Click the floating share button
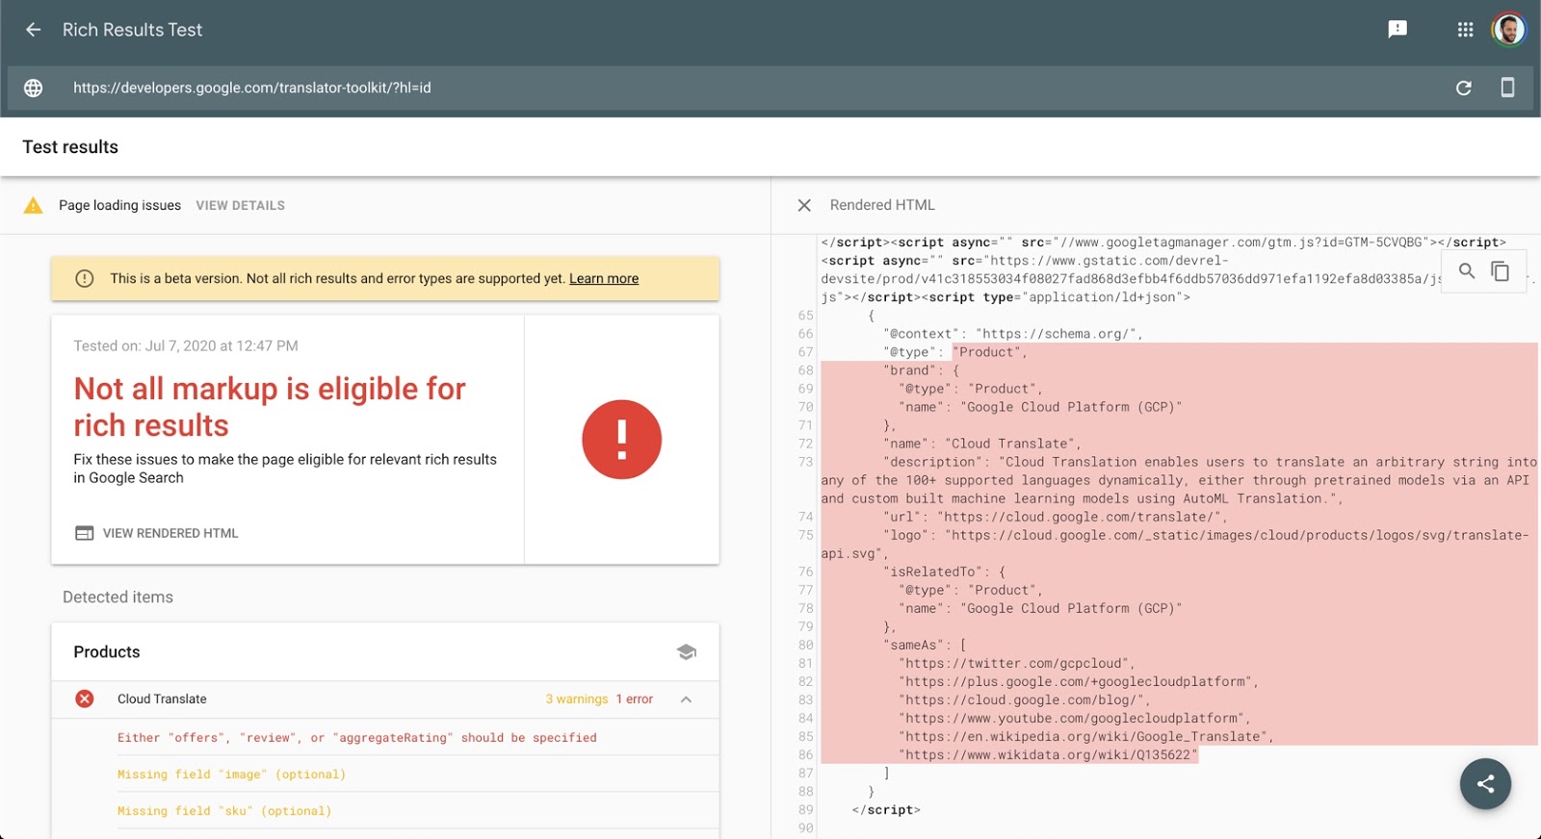1541x839 pixels. click(x=1485, y=784)
